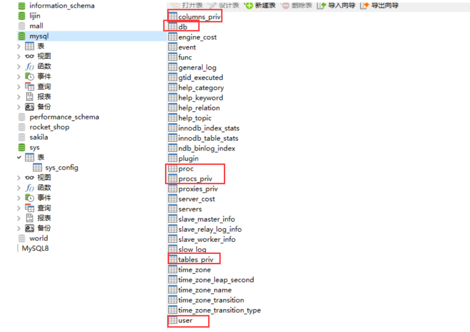This screenshot has height=332, width=470.
Task: Expand the 事件 node under mysql
Action: pyautogui.click(x=19, y=76)
